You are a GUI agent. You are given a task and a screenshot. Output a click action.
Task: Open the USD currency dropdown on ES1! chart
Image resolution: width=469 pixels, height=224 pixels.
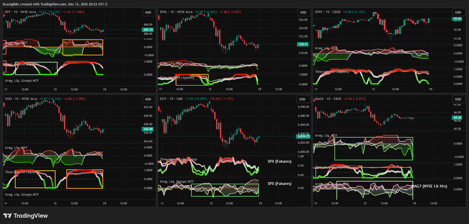click(303, 99)
